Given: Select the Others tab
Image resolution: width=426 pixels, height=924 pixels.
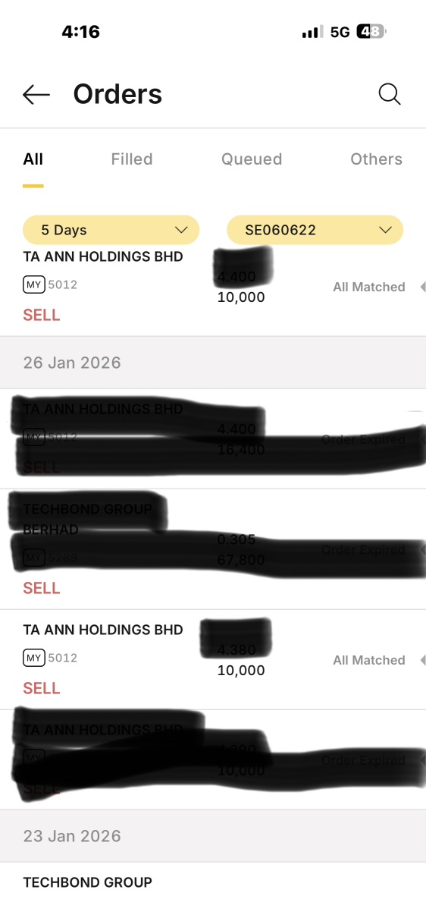Looking at the screenshot, I should click(x=376, y=159).
